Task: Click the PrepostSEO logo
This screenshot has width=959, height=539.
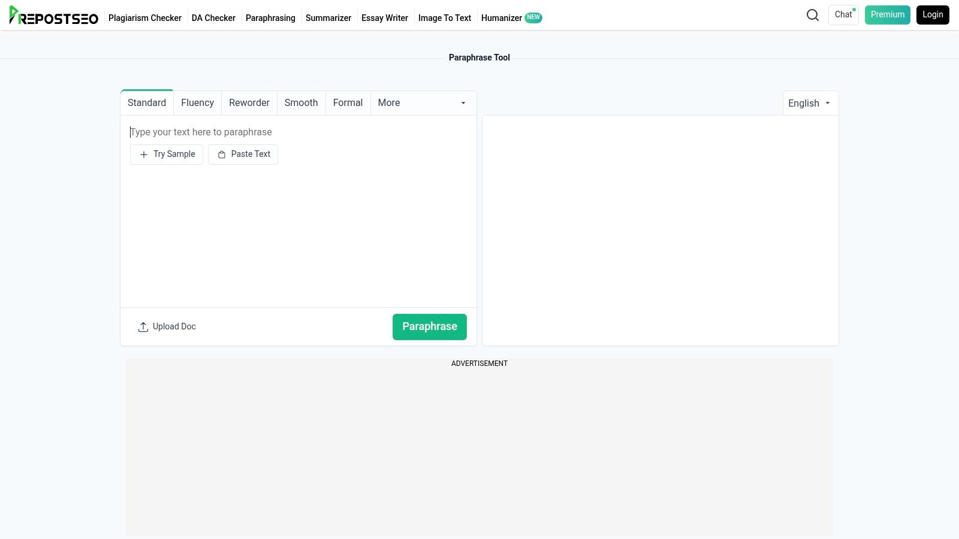Action: pyautogui.click(x=54, y=16)
